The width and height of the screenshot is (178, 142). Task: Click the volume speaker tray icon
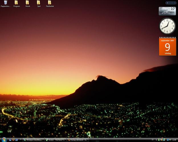coord(170,140)
